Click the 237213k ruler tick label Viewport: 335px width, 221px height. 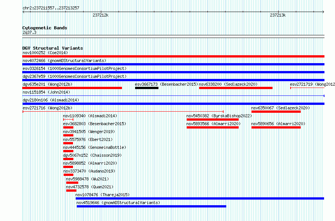tap(278, 15)
